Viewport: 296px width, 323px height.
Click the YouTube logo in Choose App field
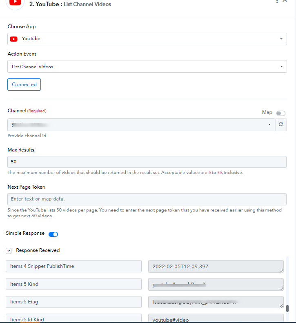point(14,39)
